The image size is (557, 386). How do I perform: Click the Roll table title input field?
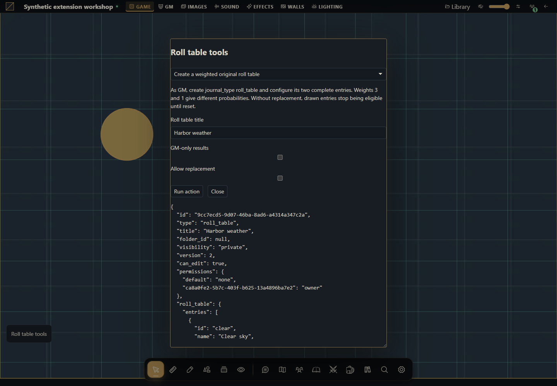(x=278, y=133)
